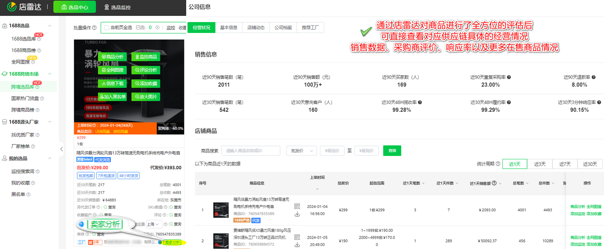Switch to the 基本信息 tab

click(x=229, y=28)
